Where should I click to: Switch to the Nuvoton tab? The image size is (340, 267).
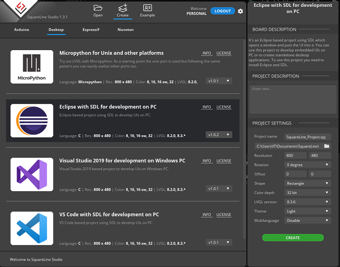[x=125, y=30]
